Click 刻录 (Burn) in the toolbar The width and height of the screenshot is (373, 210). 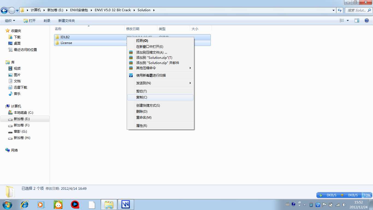[47, 21]
